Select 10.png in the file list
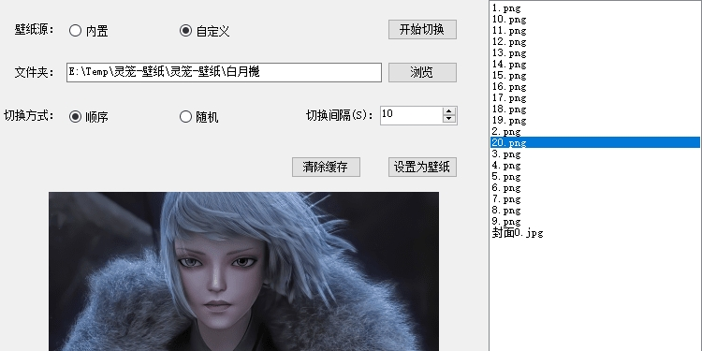 click(595, 20)
